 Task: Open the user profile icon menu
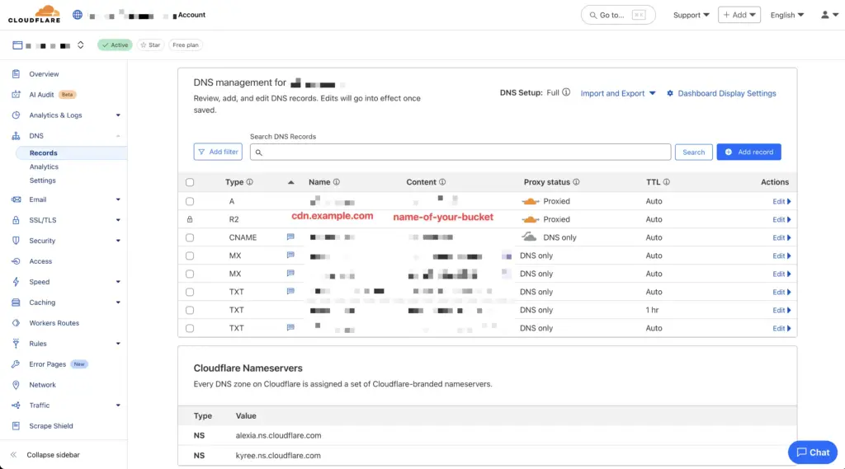coord(829,15)
